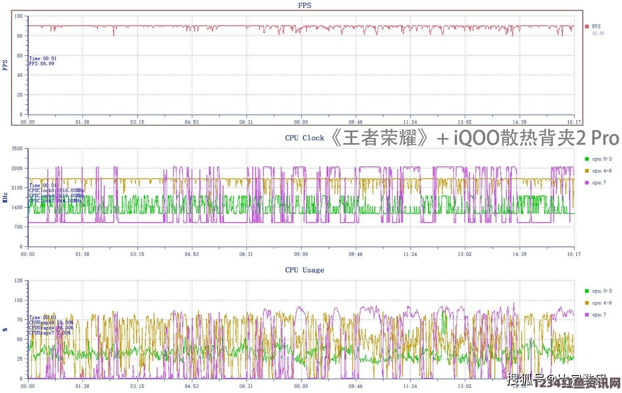The image size is (622, 393).
Task: Click the 09:46 time label on CPU Usage chart
Action: point(355,386)
